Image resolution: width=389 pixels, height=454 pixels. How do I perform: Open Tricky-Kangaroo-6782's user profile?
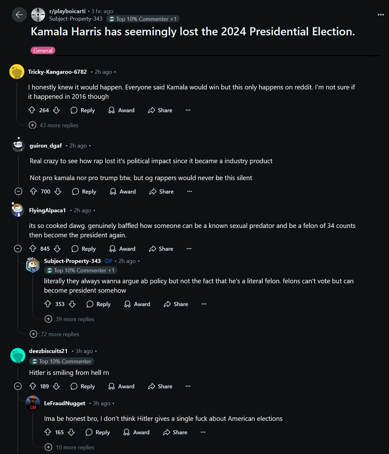pyautogui.click(x=57, y=72)
